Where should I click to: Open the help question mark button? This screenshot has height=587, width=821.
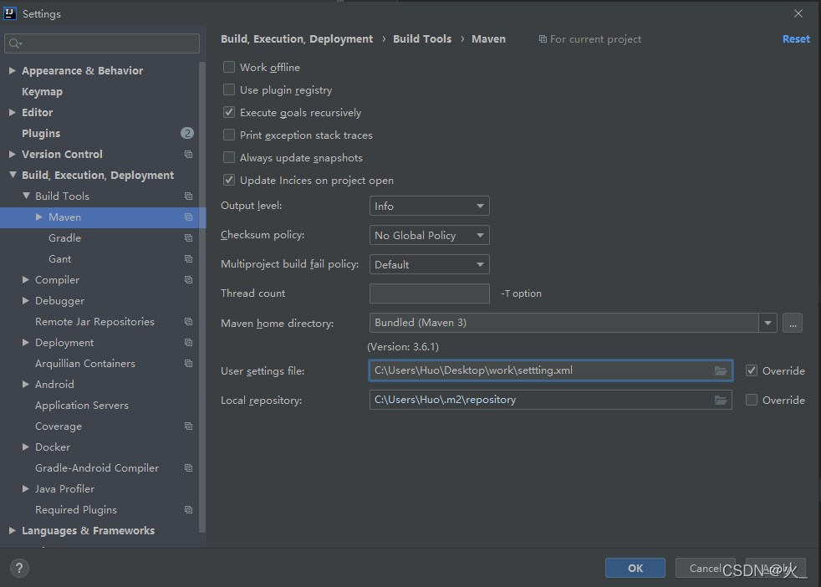click(x=19, y=568)
